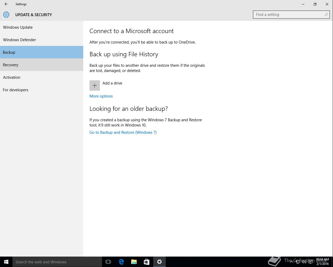Screen dimensions: 333x267
Task: Open the Activation section
Action: 42,77
